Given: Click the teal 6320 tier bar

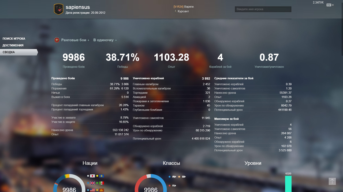Looking at the screenshot, I should 288,184.
